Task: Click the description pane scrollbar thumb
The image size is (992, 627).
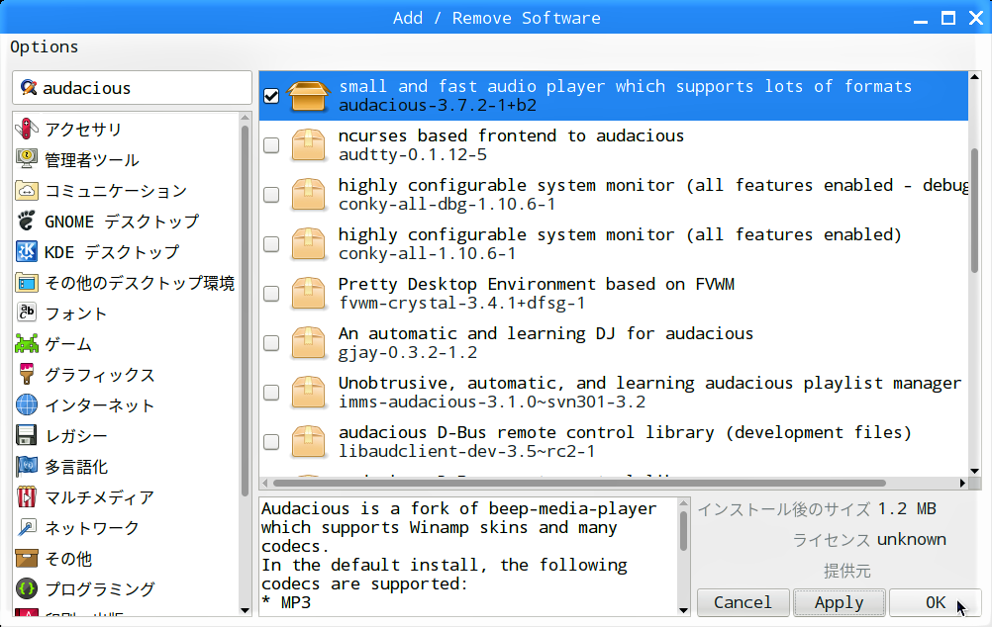Action: click(x=683, y=531)
